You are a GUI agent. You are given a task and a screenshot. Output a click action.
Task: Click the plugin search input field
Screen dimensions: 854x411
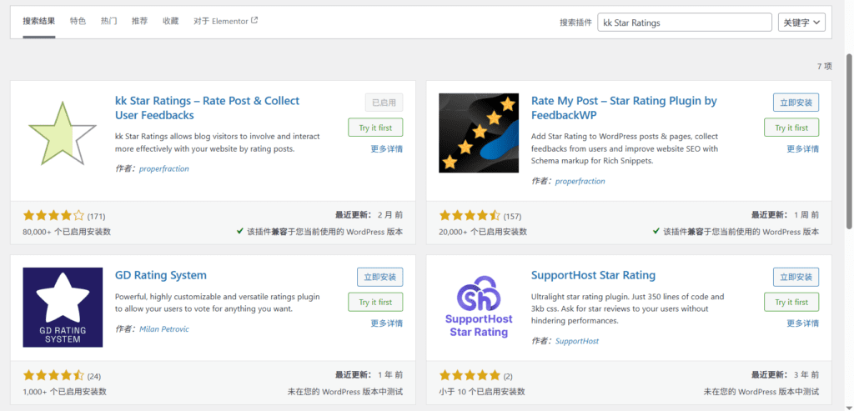coord(685,23)
